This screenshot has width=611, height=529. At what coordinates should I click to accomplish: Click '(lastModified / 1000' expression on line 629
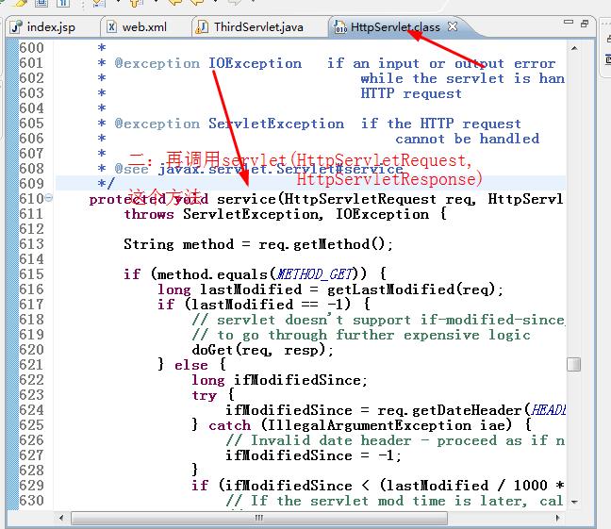point(462,486)
